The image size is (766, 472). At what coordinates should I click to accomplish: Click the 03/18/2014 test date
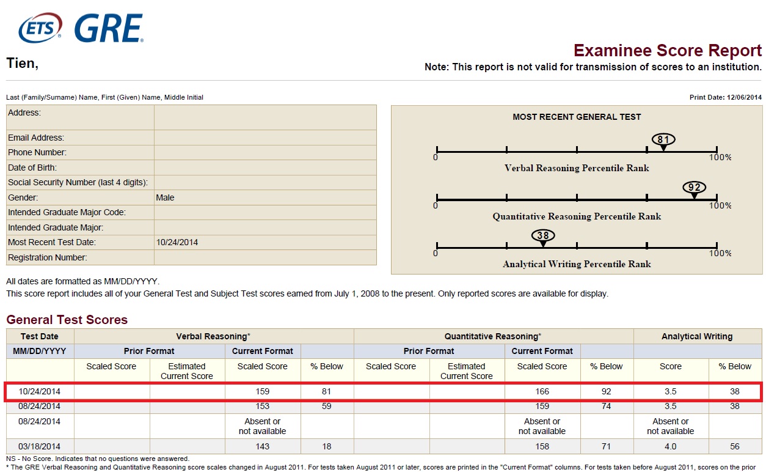(x=40, y=446)
